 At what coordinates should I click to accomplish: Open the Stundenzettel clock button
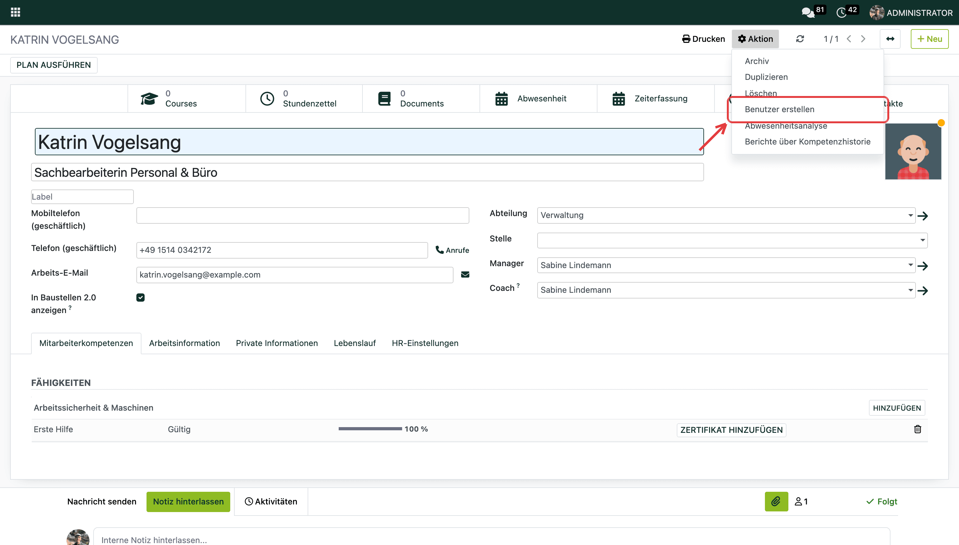(304, 99)
